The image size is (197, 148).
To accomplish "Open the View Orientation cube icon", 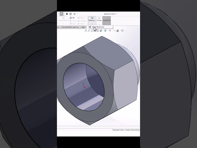I will pyautogui.click(x=101, y=31).
